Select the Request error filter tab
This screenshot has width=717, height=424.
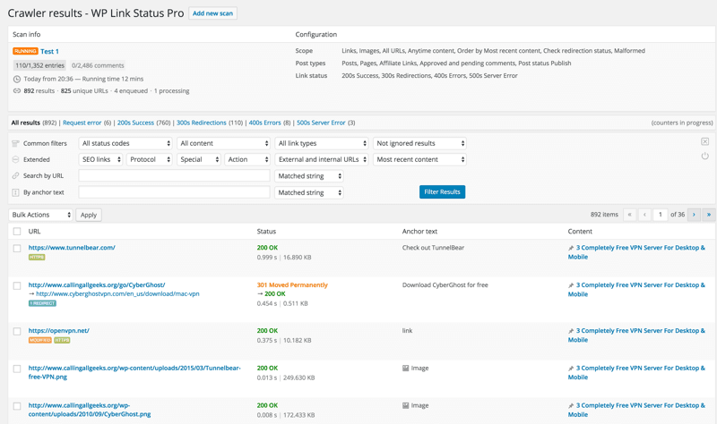(x=82, y=123)
